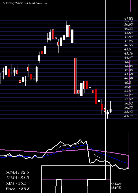Screen dimensions: 138x193
Task: Click the 50MA : 42.5 readout
Action: [x=17, y=172]
